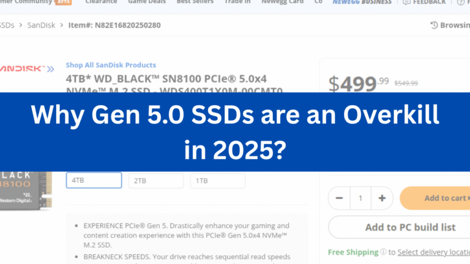This screenshot has width=470, height=264.
Task: Open the Newegg Card menu item
Action: [282, 2]
